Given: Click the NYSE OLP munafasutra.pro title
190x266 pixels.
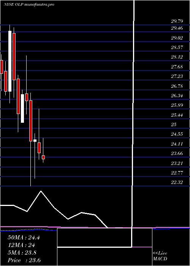Looking at the screenshot, I should coord(29,5).
